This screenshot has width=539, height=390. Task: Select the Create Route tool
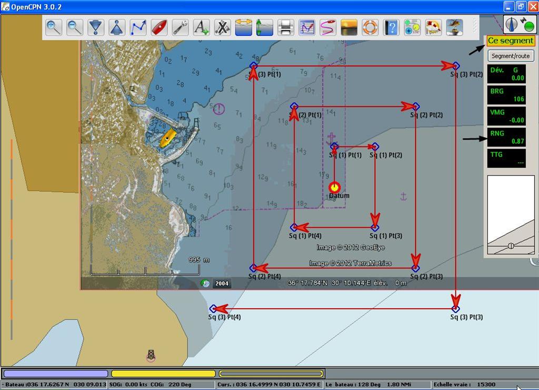[x=138, y=27]
